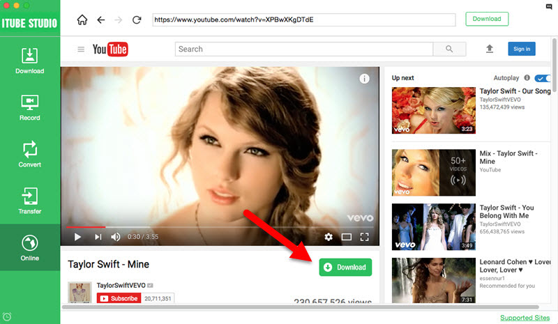Screen dimensions: 558x324
Task: Click the Taylor Swift - You Belong With Me title
Action: (507, 212)
